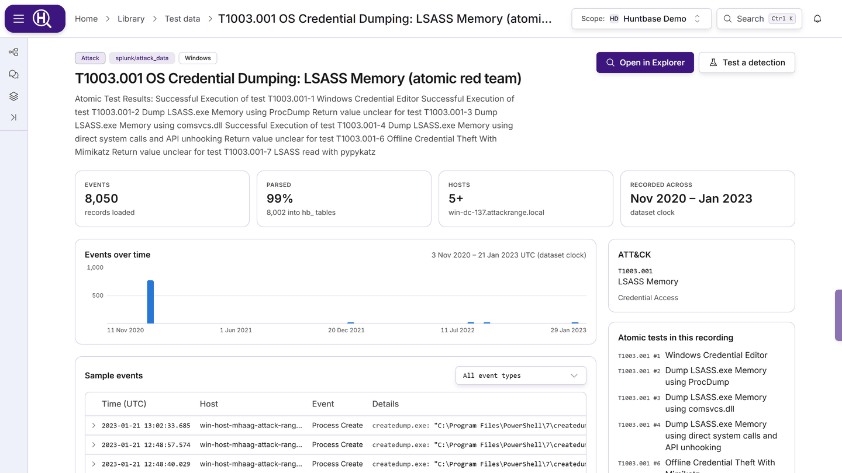
Task: Go to Test data breadcrumb
Action: click(x=182, y=19)
